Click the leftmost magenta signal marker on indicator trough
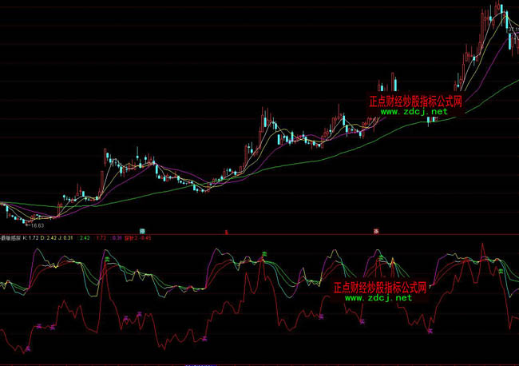The height and width of the screenshot is (366, 519). tap(27, 348)
